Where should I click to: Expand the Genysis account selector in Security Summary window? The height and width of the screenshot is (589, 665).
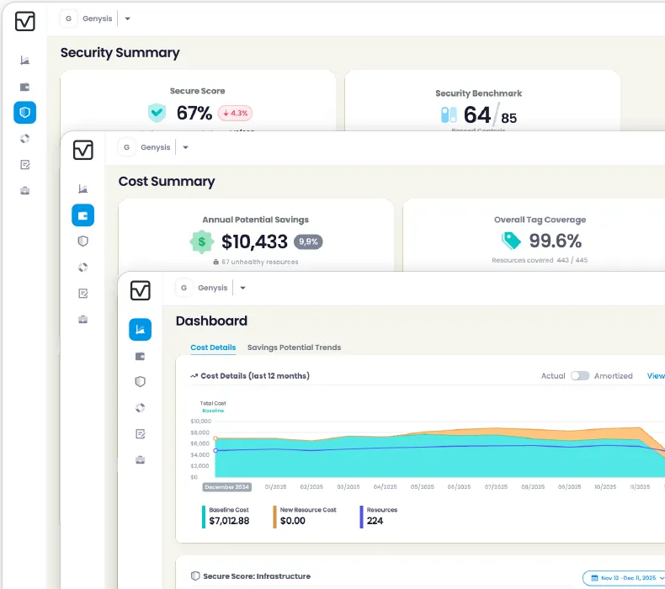pos(127,19)
